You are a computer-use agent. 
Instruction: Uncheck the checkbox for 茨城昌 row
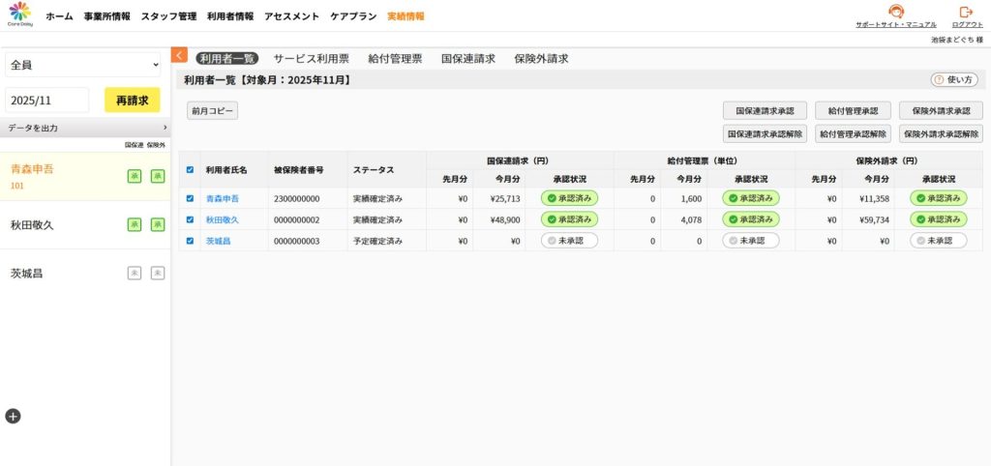[x=190, y=240]
